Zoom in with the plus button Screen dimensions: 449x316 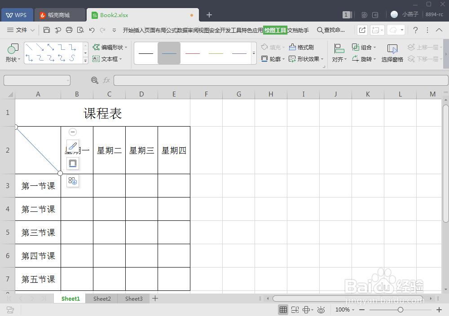click(x=439, y=310)
